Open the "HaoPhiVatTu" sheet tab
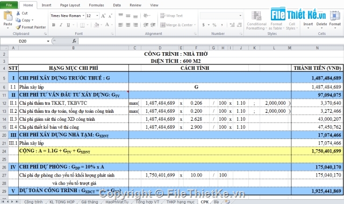This screenshot has height=204, width=344. [x=117, y=202]
